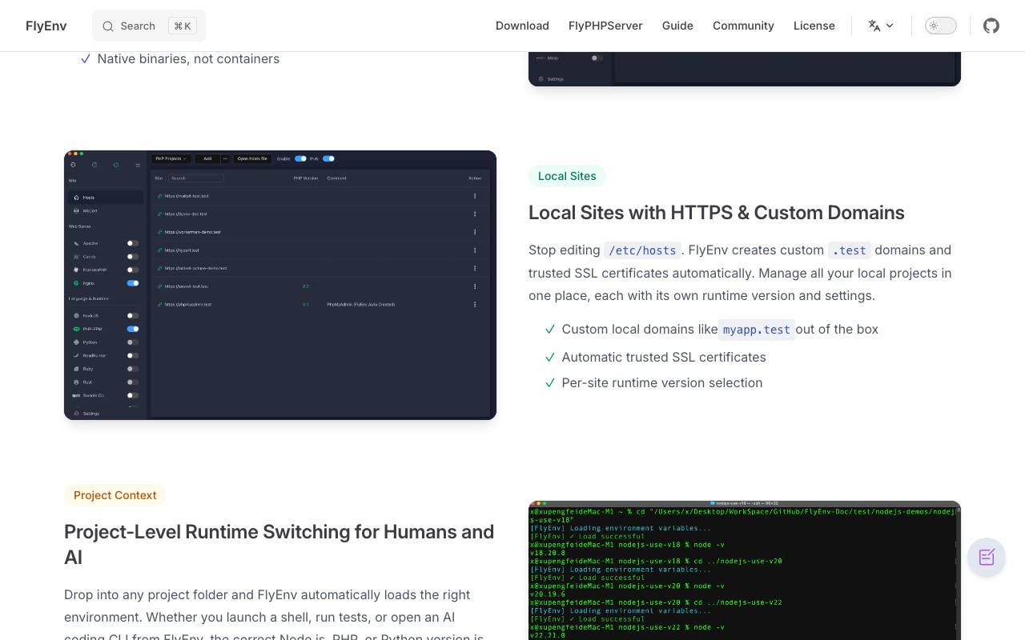Turn off the Nginx switch in app screenshot
Image resolution: width=1025 pixels, height=640 pixels.
[133, 283]
